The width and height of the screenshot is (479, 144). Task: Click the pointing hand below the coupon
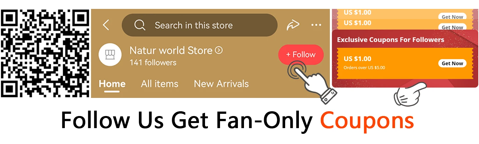410,94
